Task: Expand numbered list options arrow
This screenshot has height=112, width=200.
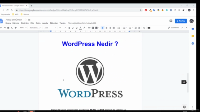Action: 127,28
